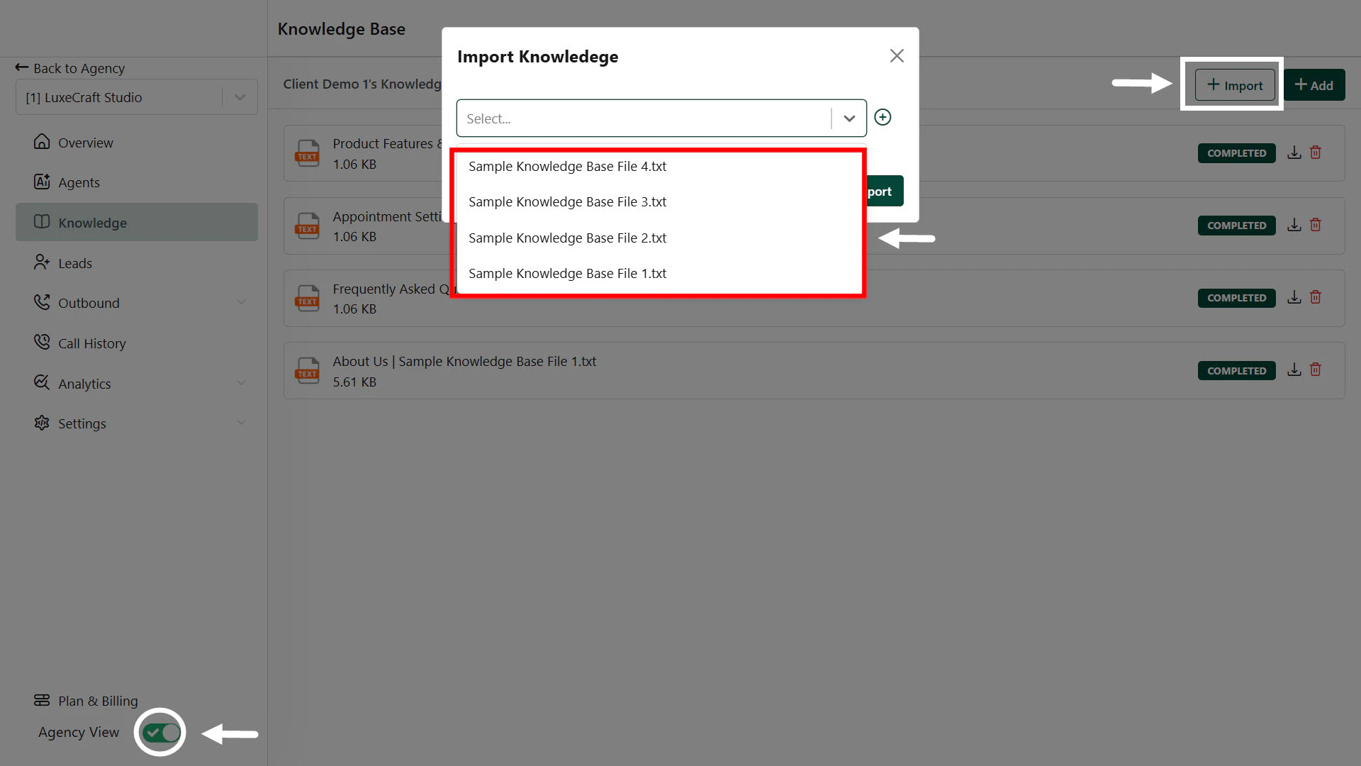
Task: Select Sample Knowledge Base File 1.txt option
Action: tap(567, 274)
